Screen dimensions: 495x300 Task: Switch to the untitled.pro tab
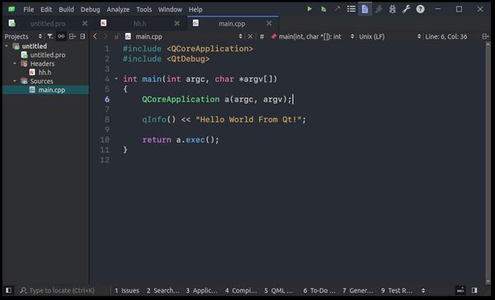pos(47,23)
